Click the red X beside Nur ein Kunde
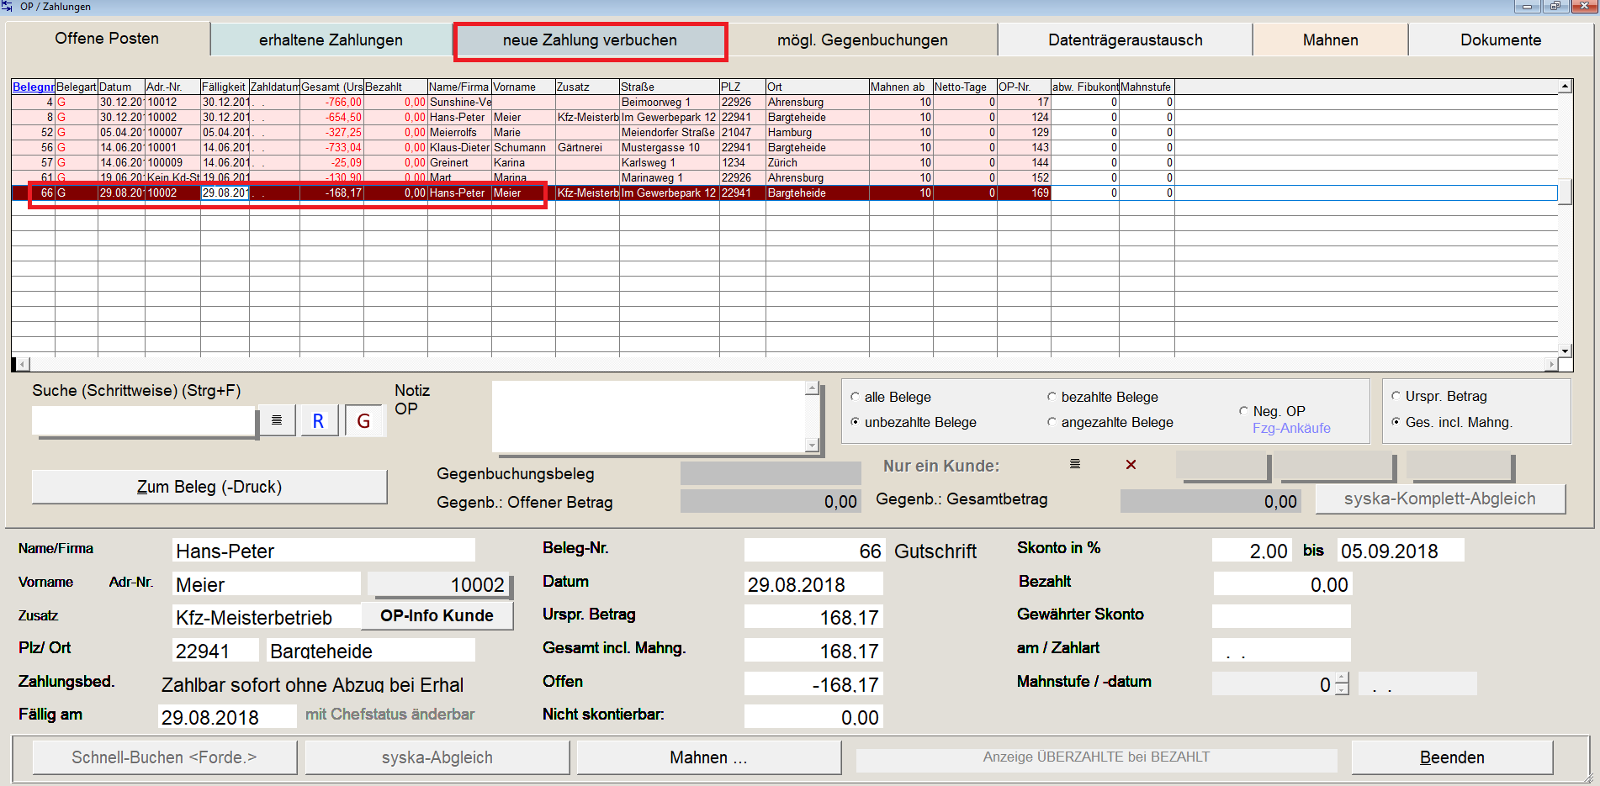Image resolution: width=1600 pixels, height=786 pixels. 1131,465
